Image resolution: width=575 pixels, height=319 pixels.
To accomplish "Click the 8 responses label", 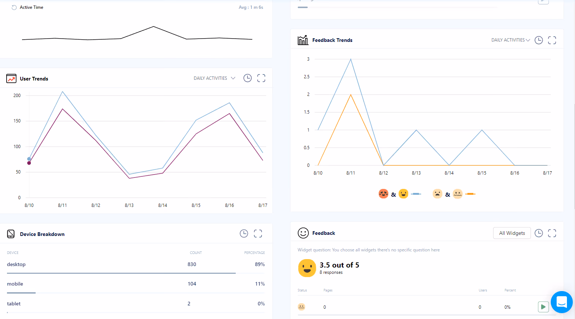I will click(331, 273).
